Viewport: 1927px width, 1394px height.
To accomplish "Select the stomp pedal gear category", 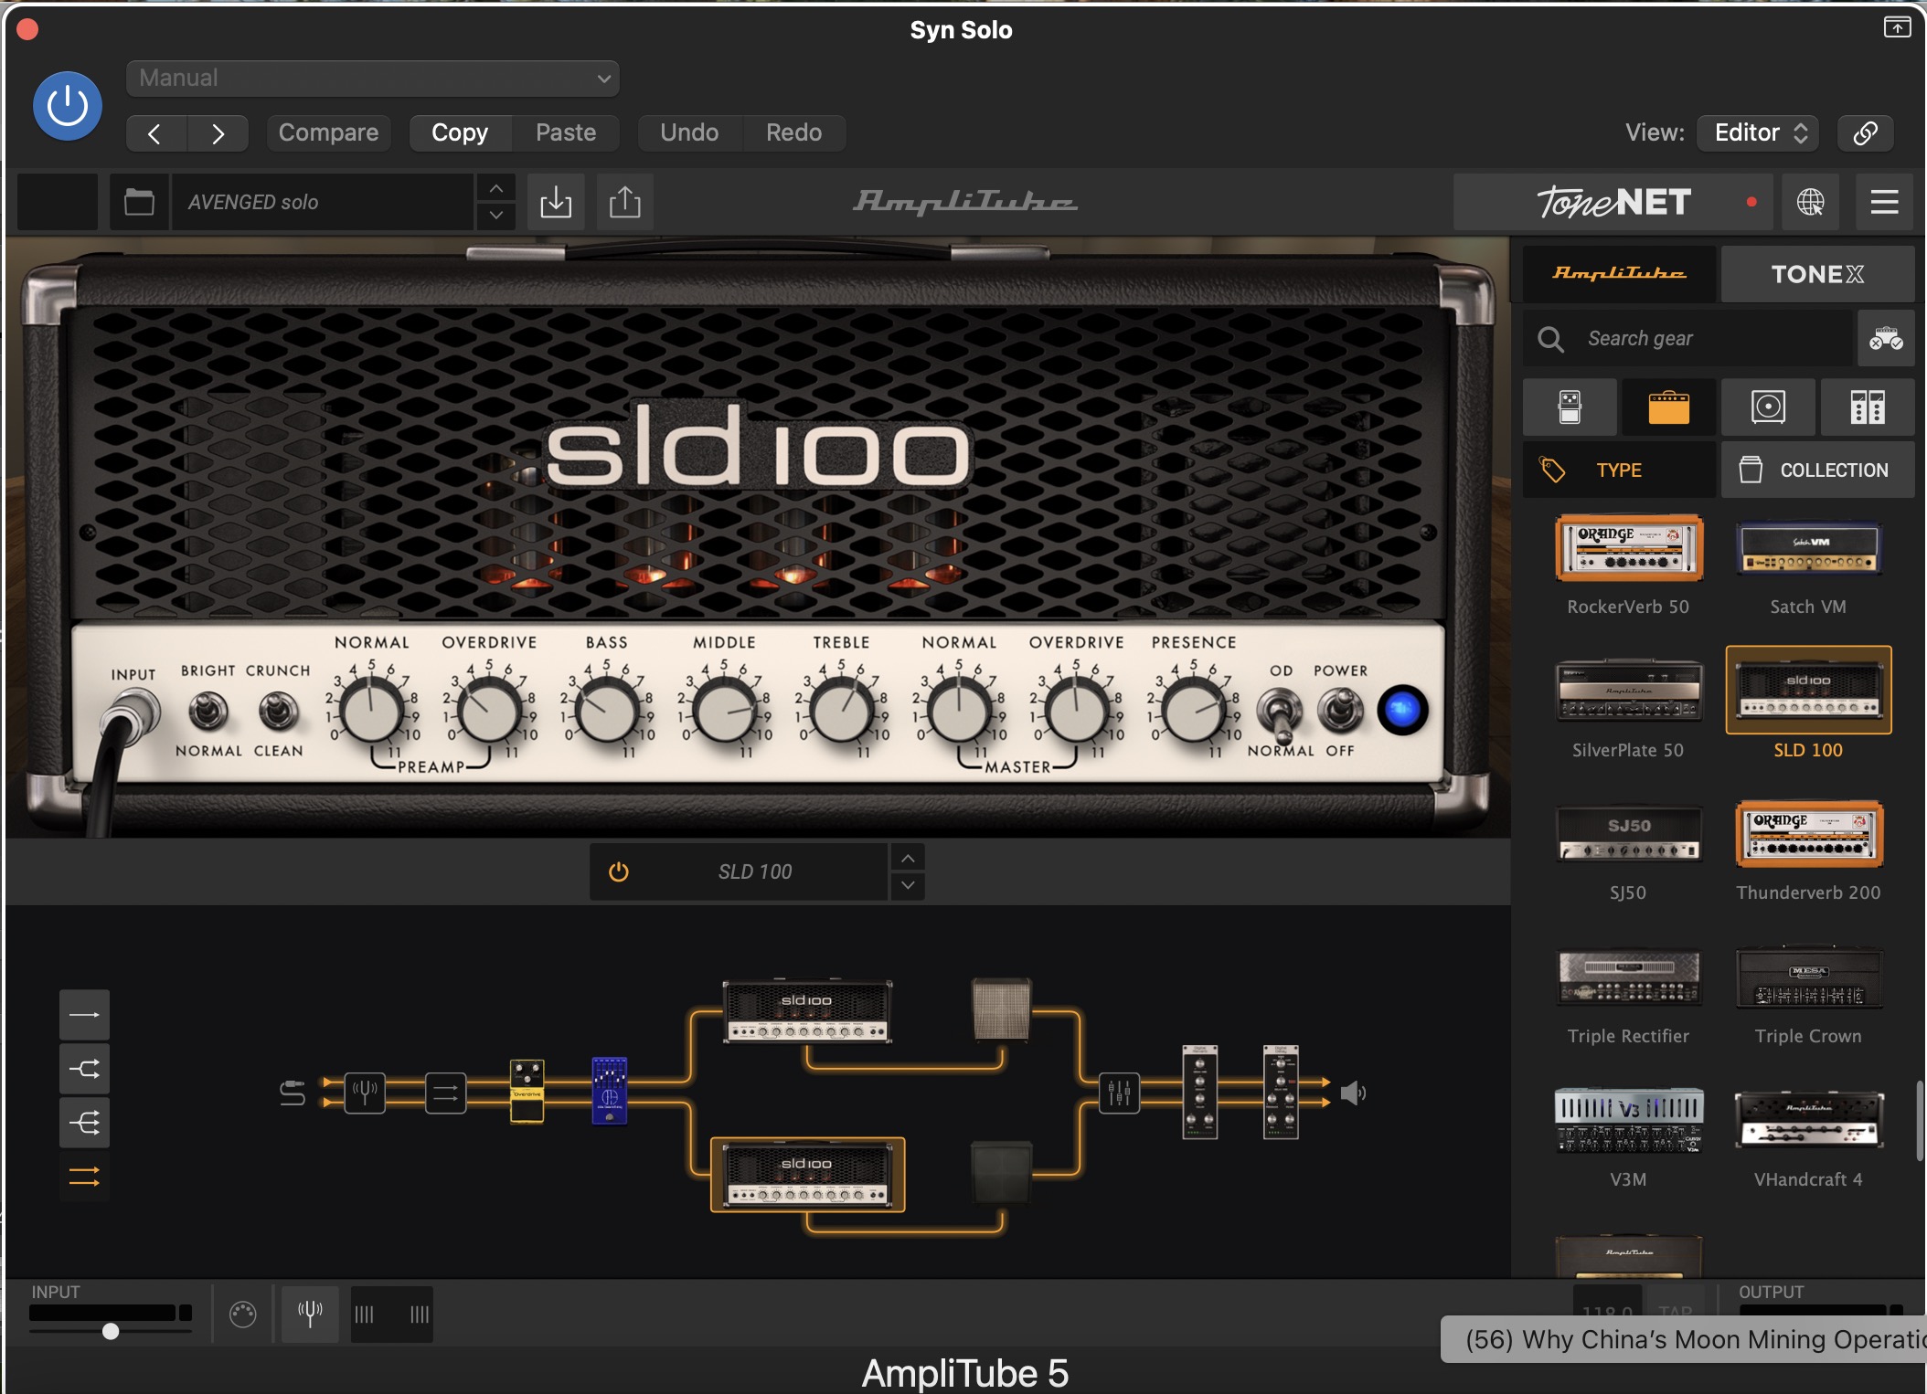I will coord(1570,407).
